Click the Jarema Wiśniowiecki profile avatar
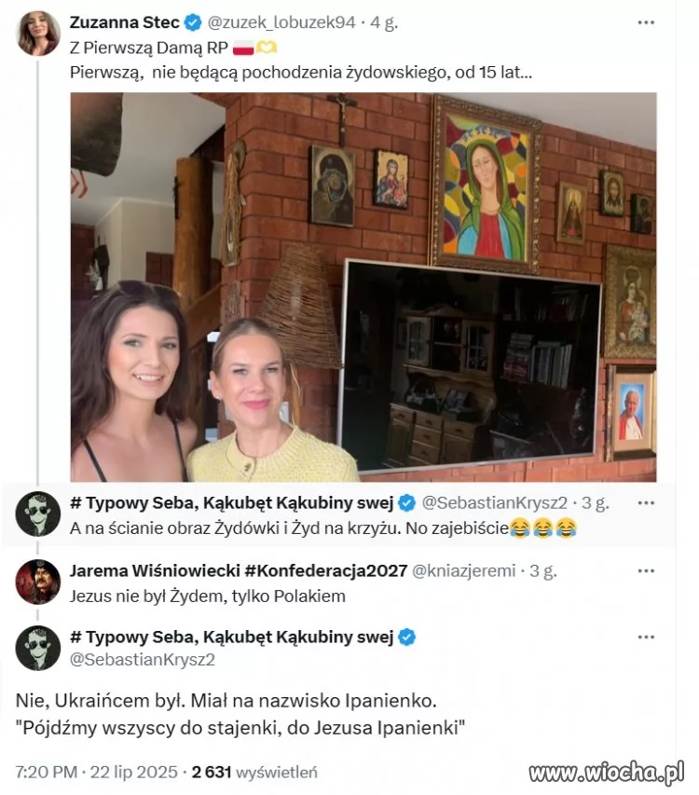The width and height of the screenshot is (699, 795). [38, 583]
